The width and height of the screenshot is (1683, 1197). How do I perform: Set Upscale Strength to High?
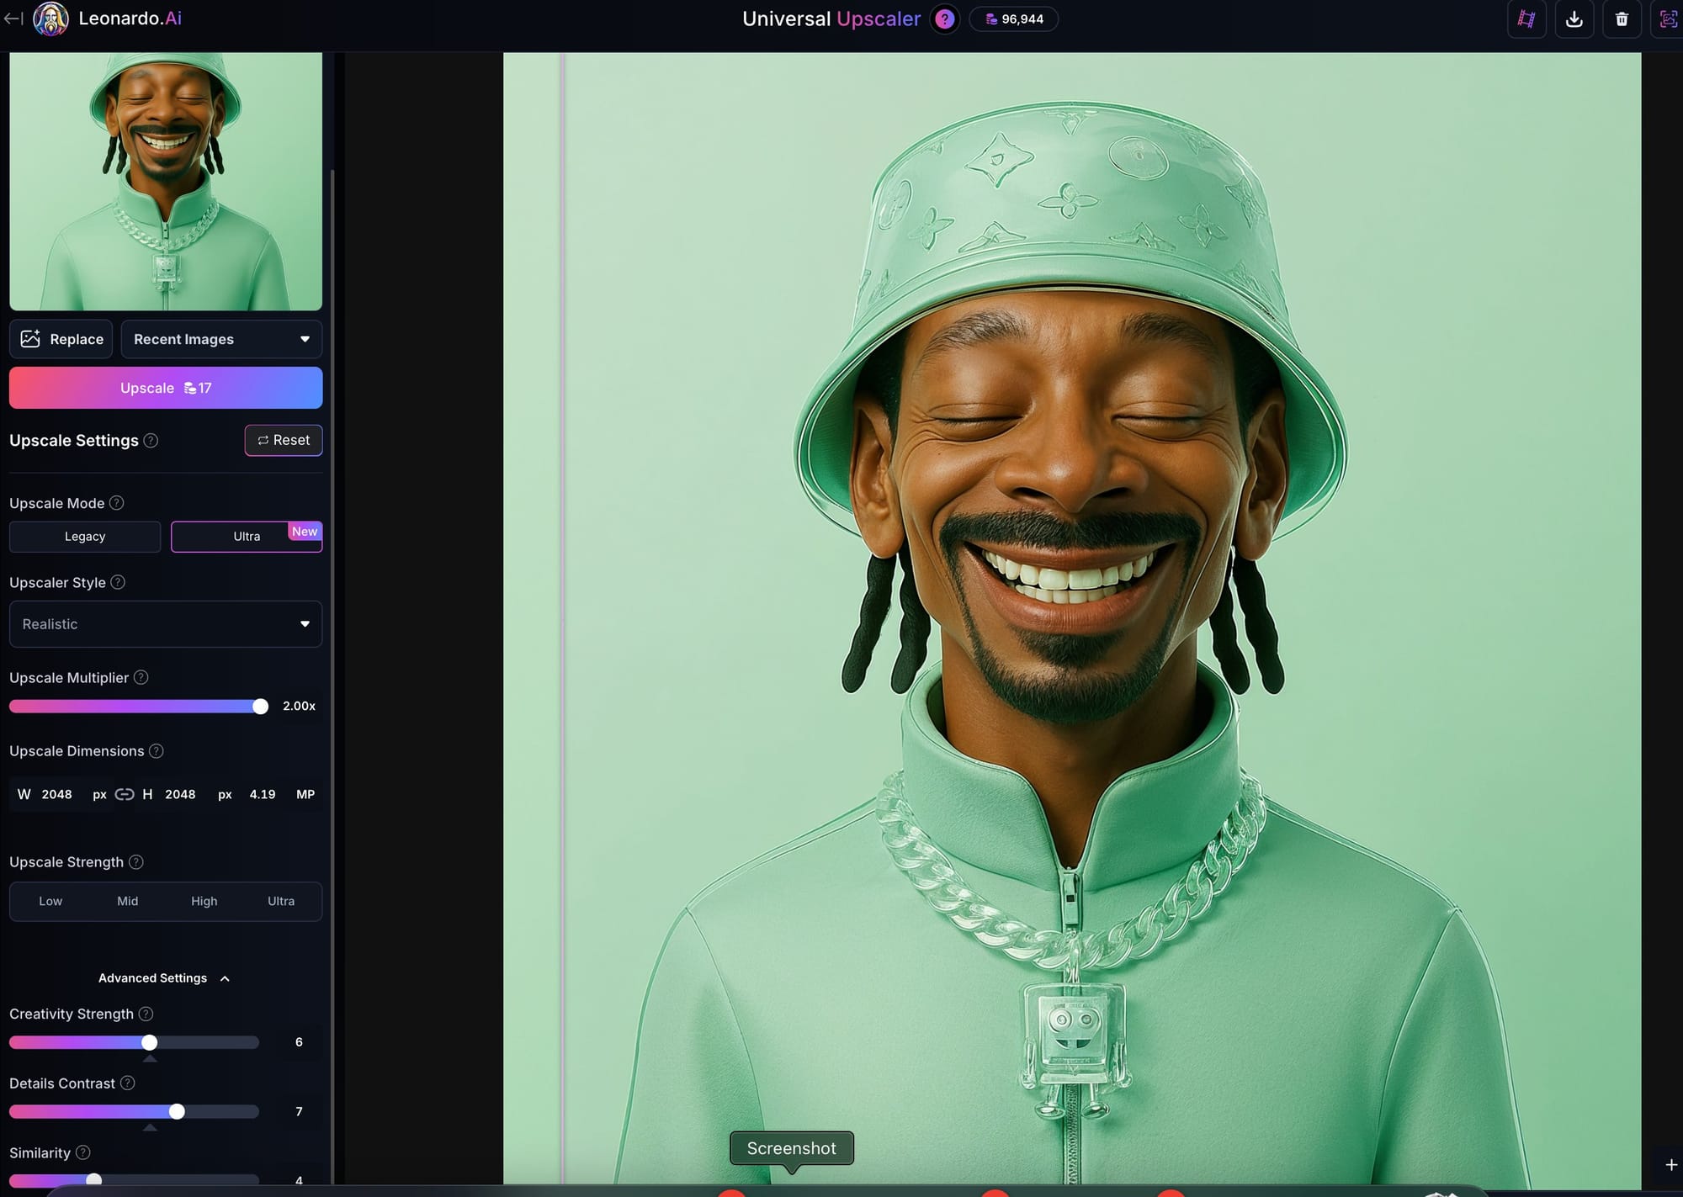(x=204, y=901)
